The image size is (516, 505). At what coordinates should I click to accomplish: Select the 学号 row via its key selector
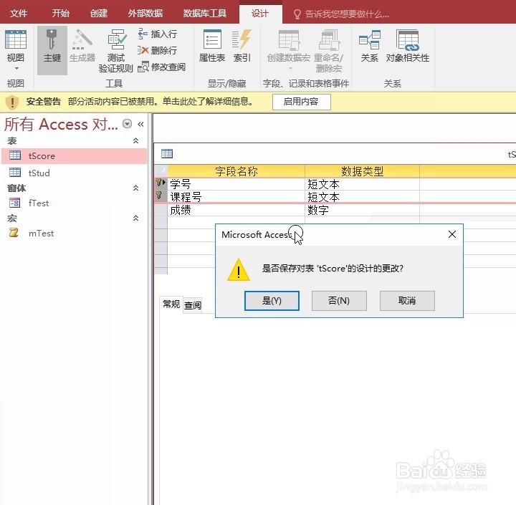(x=161, y=183)
